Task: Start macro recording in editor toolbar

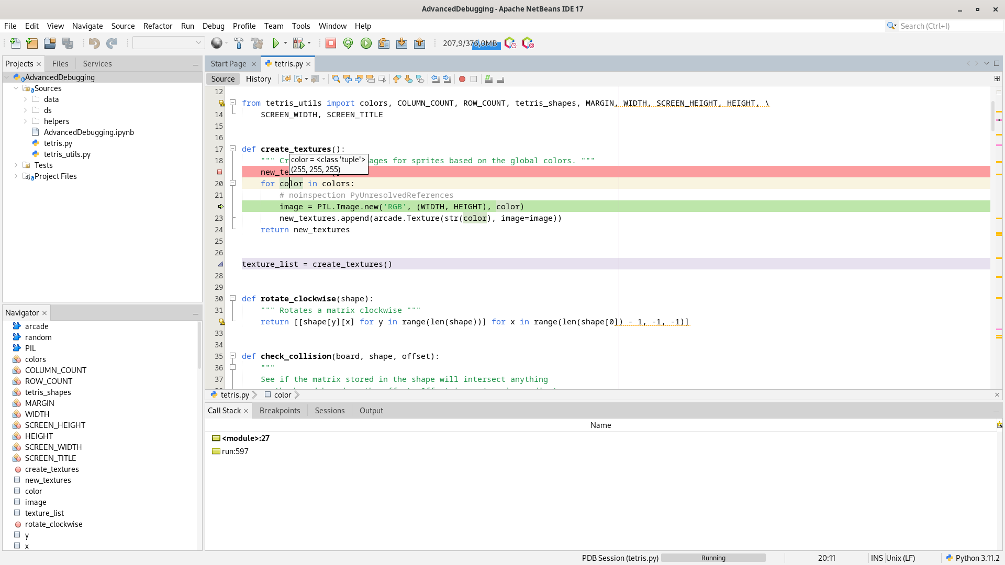Action: tap(462, 79)
